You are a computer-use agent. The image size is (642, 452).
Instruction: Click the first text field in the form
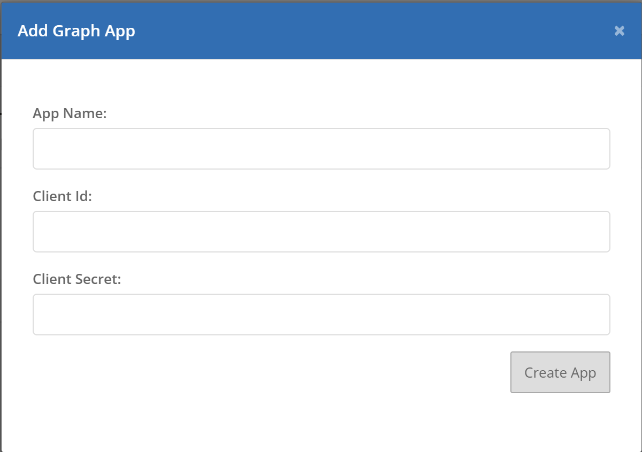[x=321, y=148]
